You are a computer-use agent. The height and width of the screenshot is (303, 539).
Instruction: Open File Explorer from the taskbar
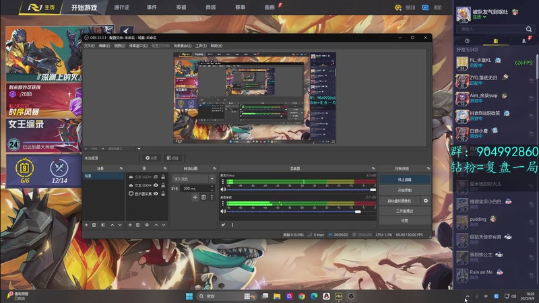coord(277,296)
